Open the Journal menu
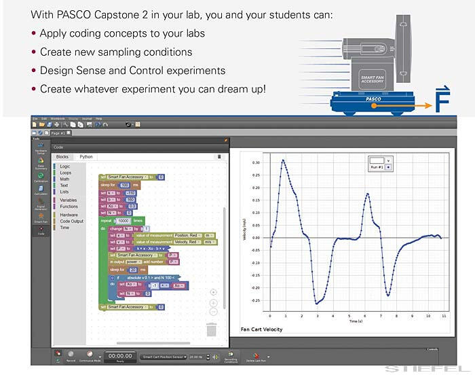 (x=88, y=118)
